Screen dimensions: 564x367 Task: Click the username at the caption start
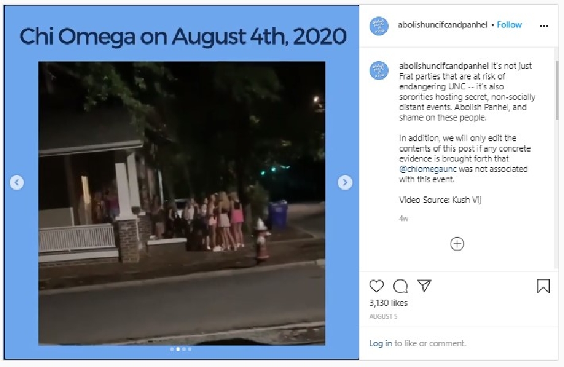point(444,66)
